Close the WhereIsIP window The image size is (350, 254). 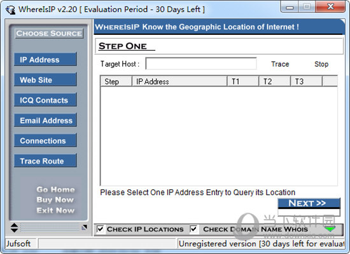point(330,6)
